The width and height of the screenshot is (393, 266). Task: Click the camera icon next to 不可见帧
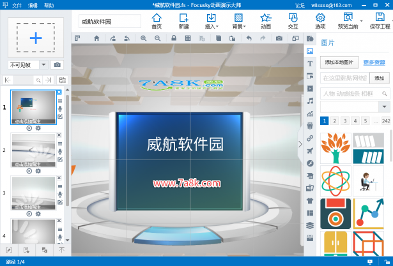[57, 65]
